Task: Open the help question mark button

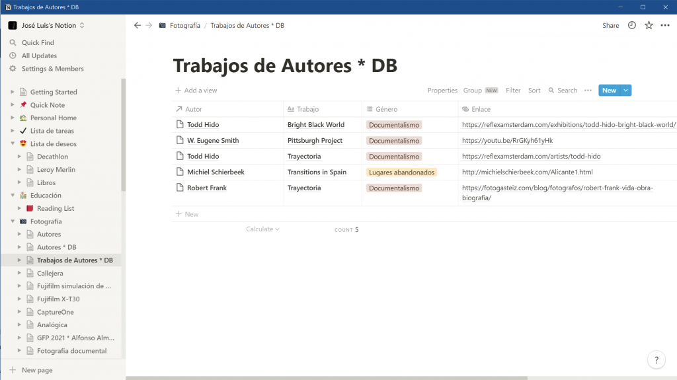Action: pos(656,360)
